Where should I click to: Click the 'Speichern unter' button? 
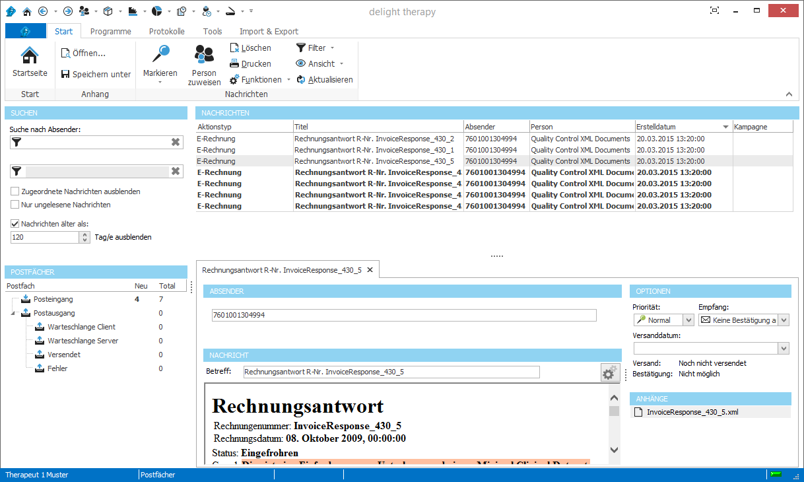click(x=95, y=74)
